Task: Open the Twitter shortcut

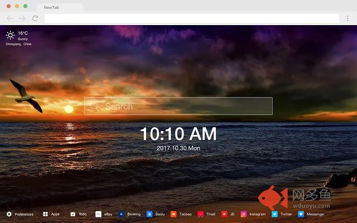Action: pyautogui.click(x=274, y=214)
